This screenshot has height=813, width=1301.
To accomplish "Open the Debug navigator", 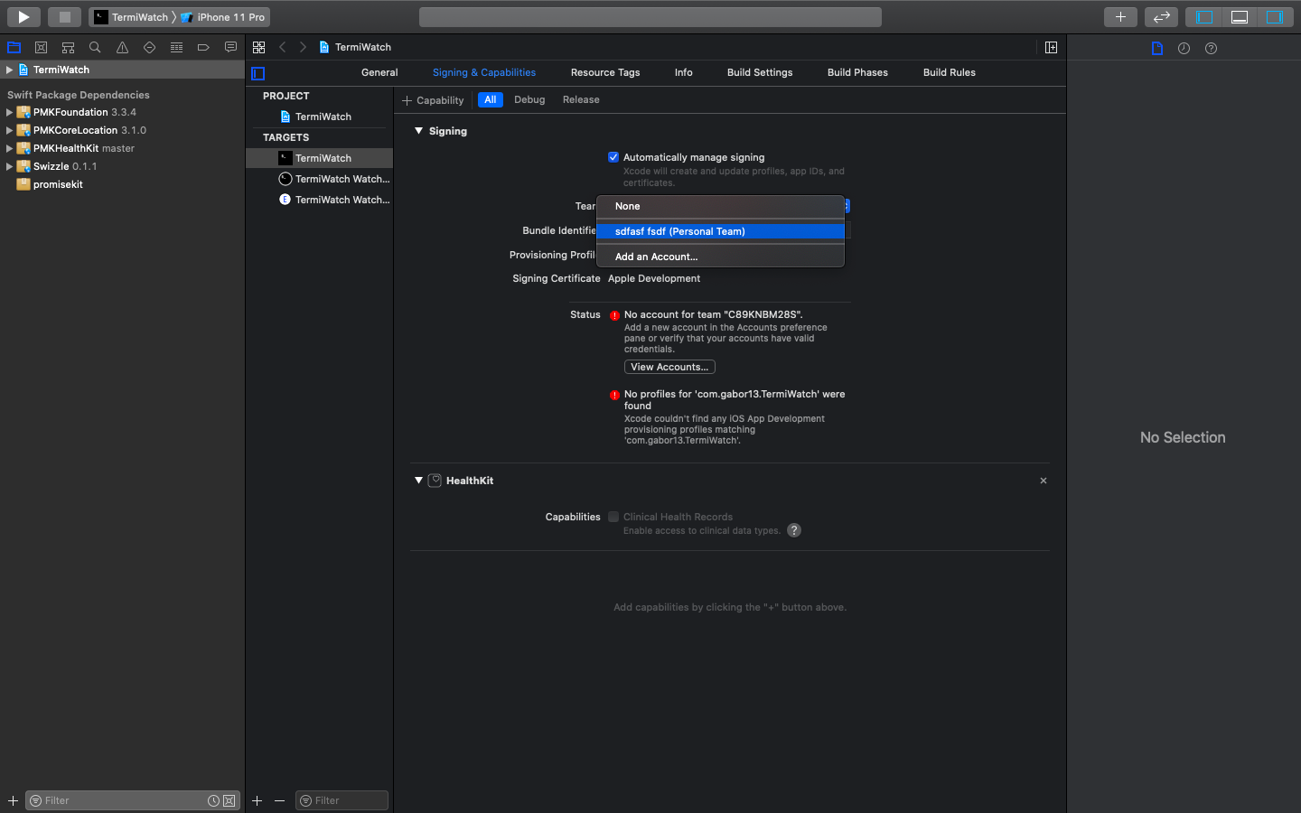I will (176, 47).
